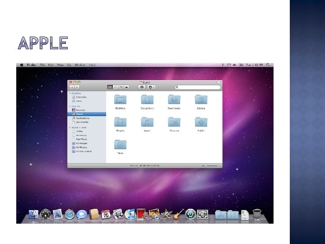Click the battery icon in menu bar

[x=241, y=65]
